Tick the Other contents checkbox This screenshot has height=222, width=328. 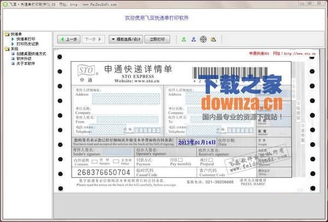(x=116, y=161)
